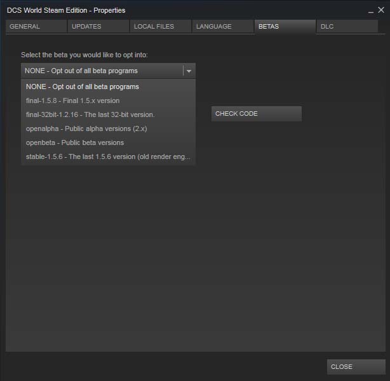Choose NONE - Opt out of all beta programs option

click(108, 87)
